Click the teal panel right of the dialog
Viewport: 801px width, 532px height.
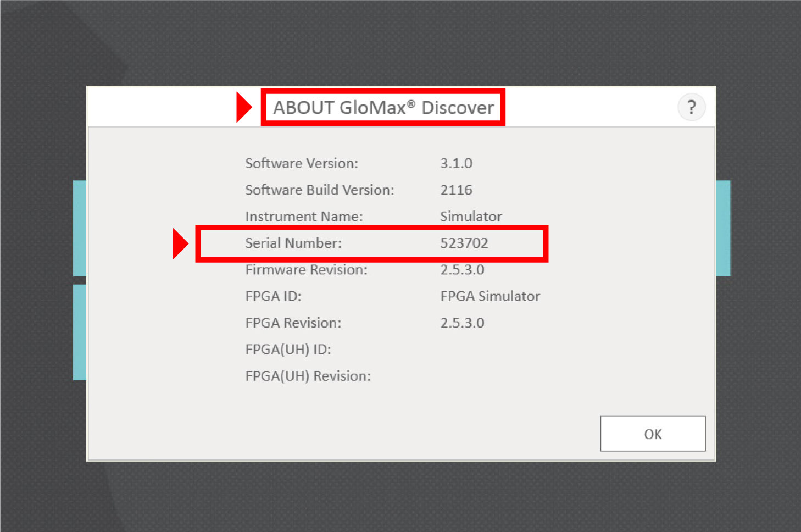pyautogui.click(x=724, y=228)
